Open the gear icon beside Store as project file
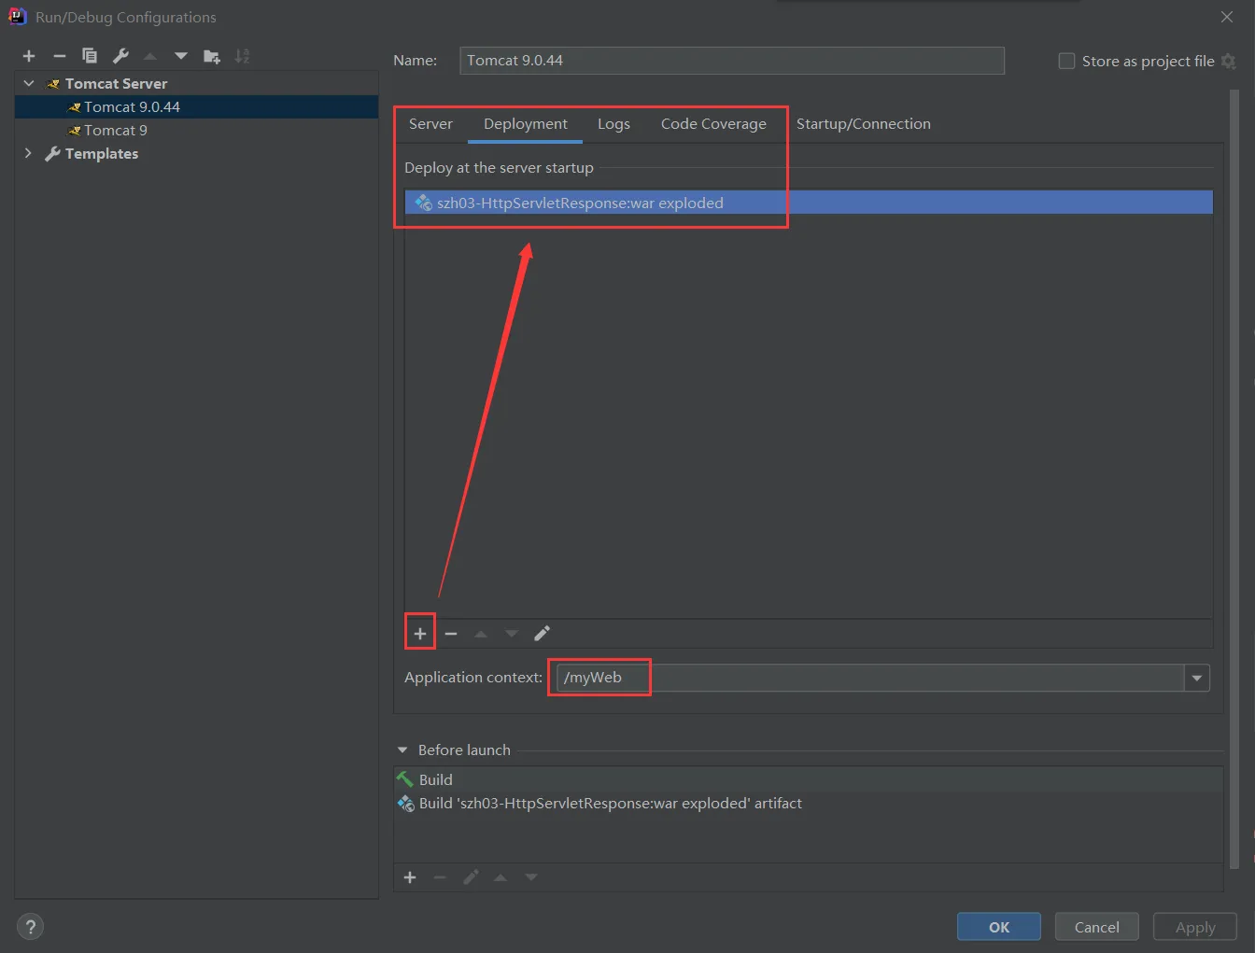This screenshot has height=953, width=1255. [x=1229, y=61]
